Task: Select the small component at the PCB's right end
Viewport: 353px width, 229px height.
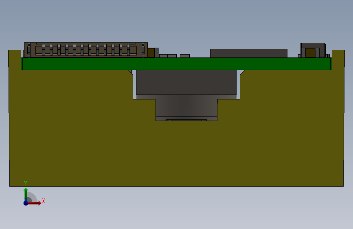Action: pos(313,50)
